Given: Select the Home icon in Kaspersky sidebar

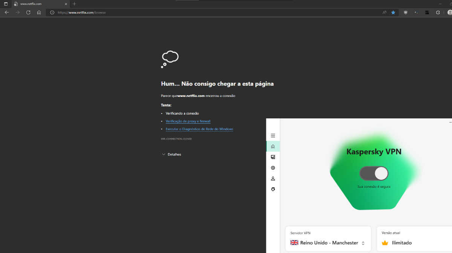Looking at the screenshot, I should point(273,146).
